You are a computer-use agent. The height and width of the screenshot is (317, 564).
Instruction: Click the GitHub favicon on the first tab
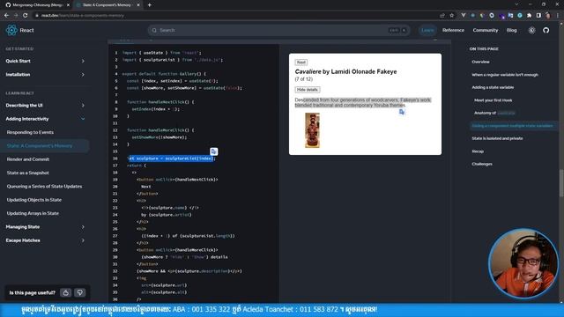[8, 5]
